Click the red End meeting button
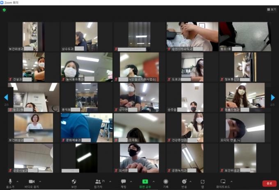279x190 pixels. point(269,183)
